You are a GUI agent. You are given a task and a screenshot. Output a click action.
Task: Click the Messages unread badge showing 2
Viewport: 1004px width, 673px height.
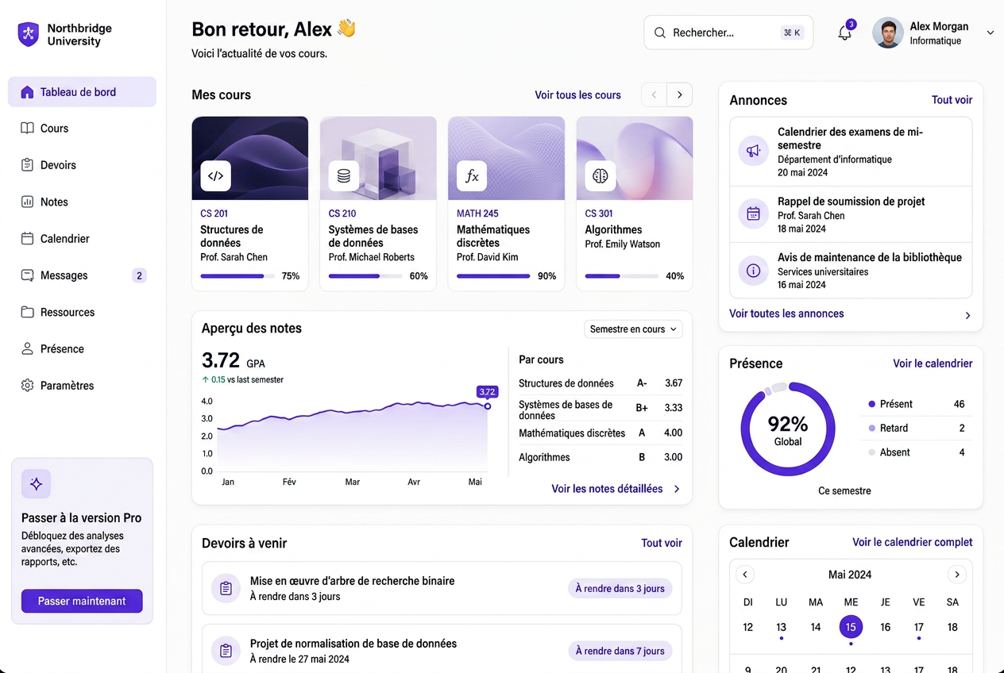[x=139, y=275]
